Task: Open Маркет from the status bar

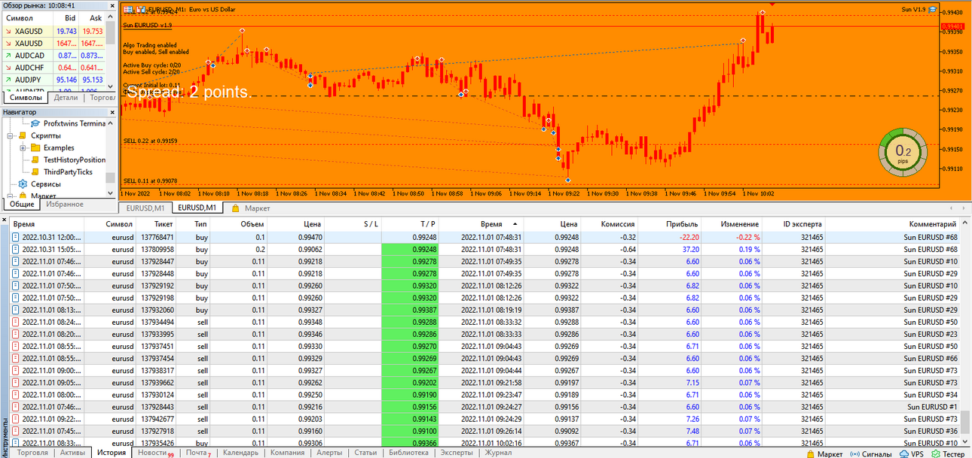Action: (824, 453)
